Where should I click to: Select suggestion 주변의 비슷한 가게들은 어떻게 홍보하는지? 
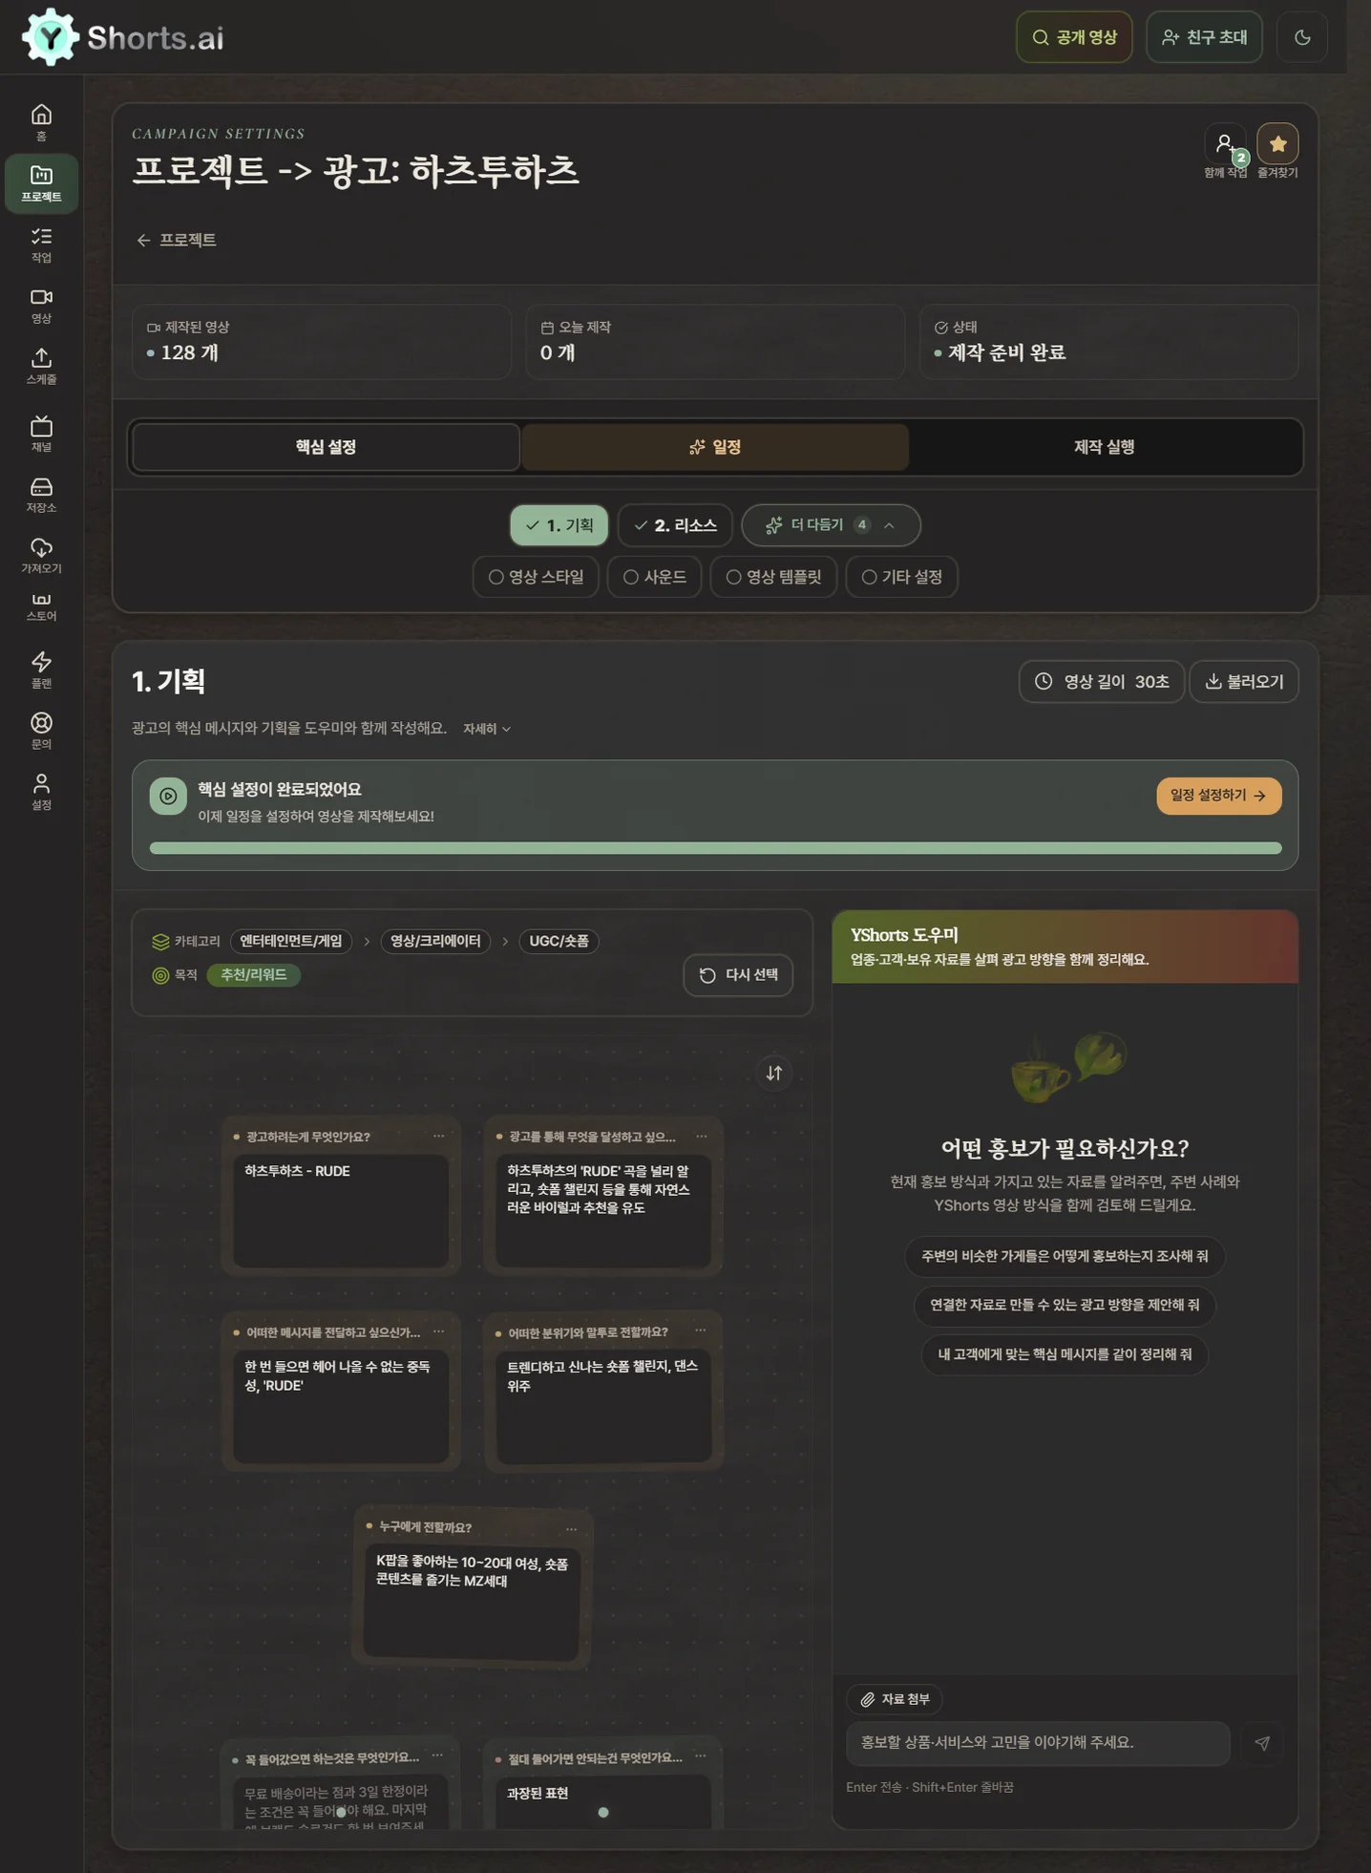click(x=1065, y=1256)
